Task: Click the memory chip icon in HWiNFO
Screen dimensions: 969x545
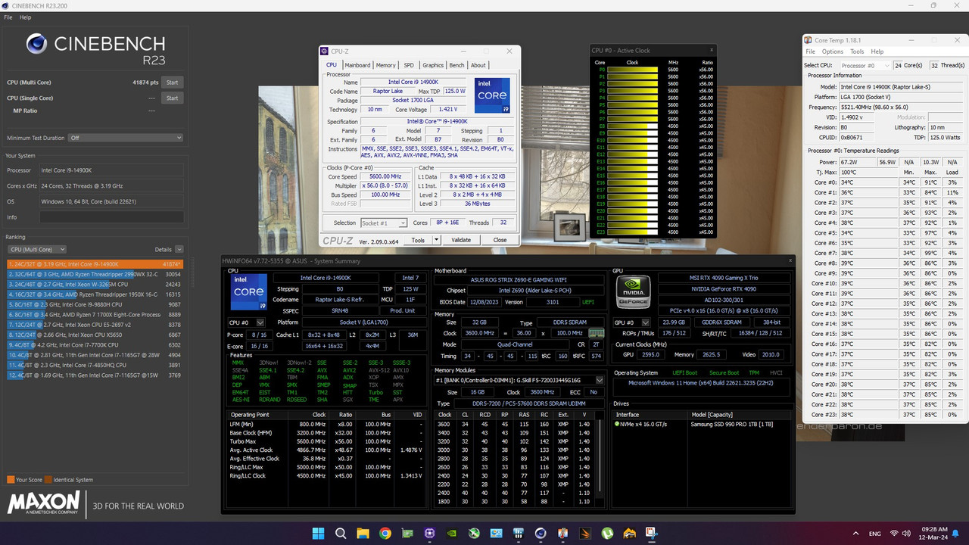Action: [x=597, y=333]
